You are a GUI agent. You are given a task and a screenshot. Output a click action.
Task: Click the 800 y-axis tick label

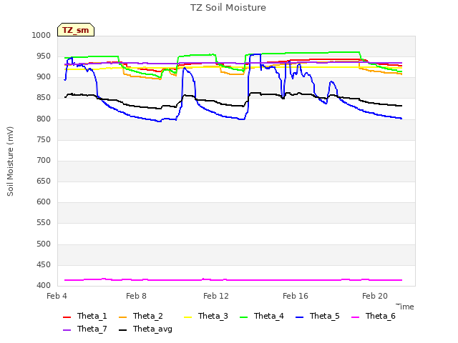point(44,119)
